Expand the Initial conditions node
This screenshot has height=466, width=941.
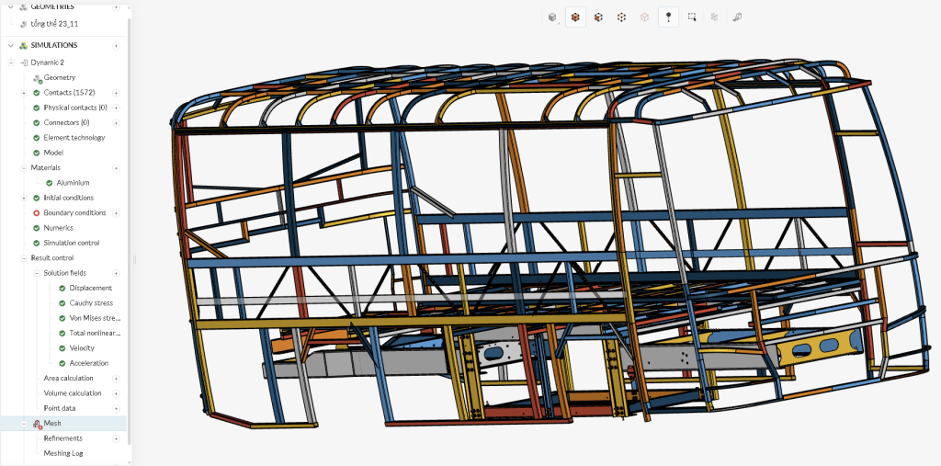pyautogui.click(x=24, y=198)
